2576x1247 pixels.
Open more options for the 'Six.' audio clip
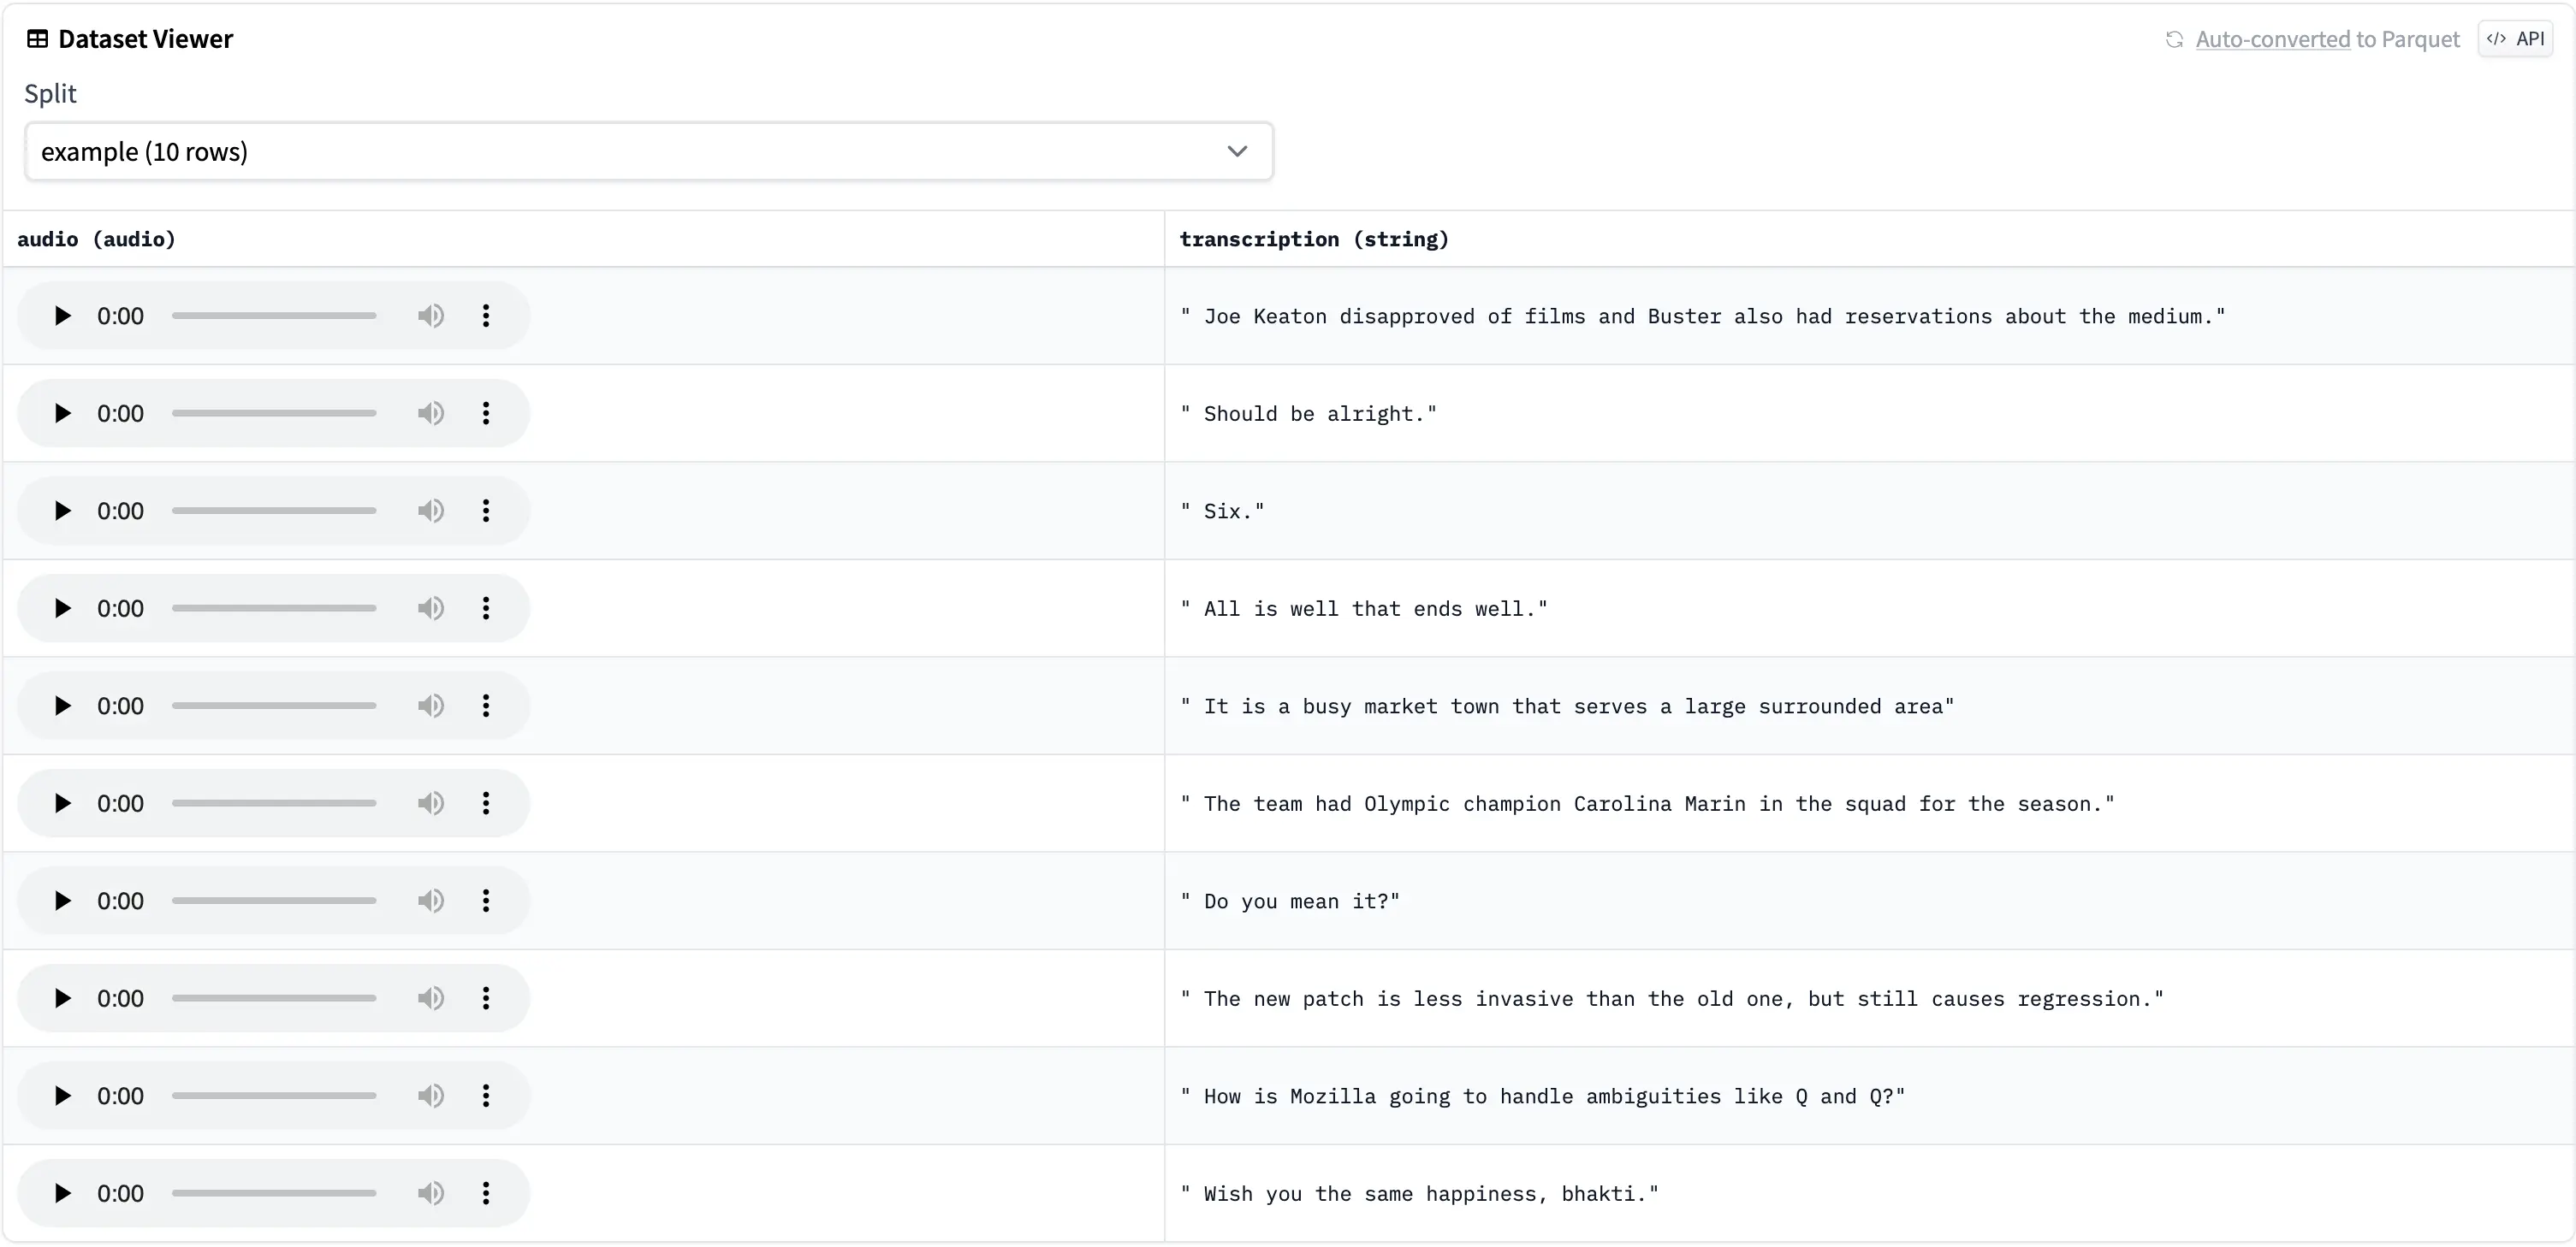tap(486, 510)
